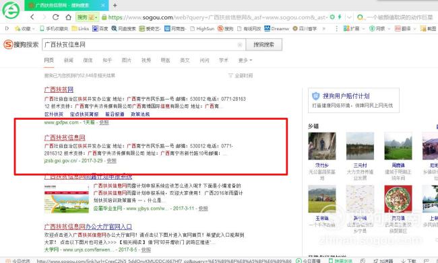Open the bookmarks bar overflow menu dots
This screenshot has width=438, height=263.
(337, 28)
